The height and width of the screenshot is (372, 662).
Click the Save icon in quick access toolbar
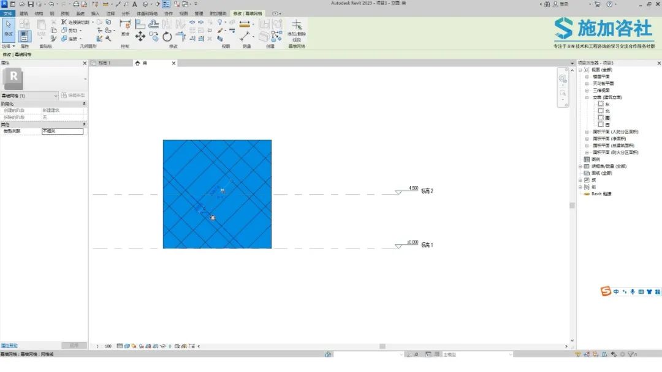pos(30,4)
